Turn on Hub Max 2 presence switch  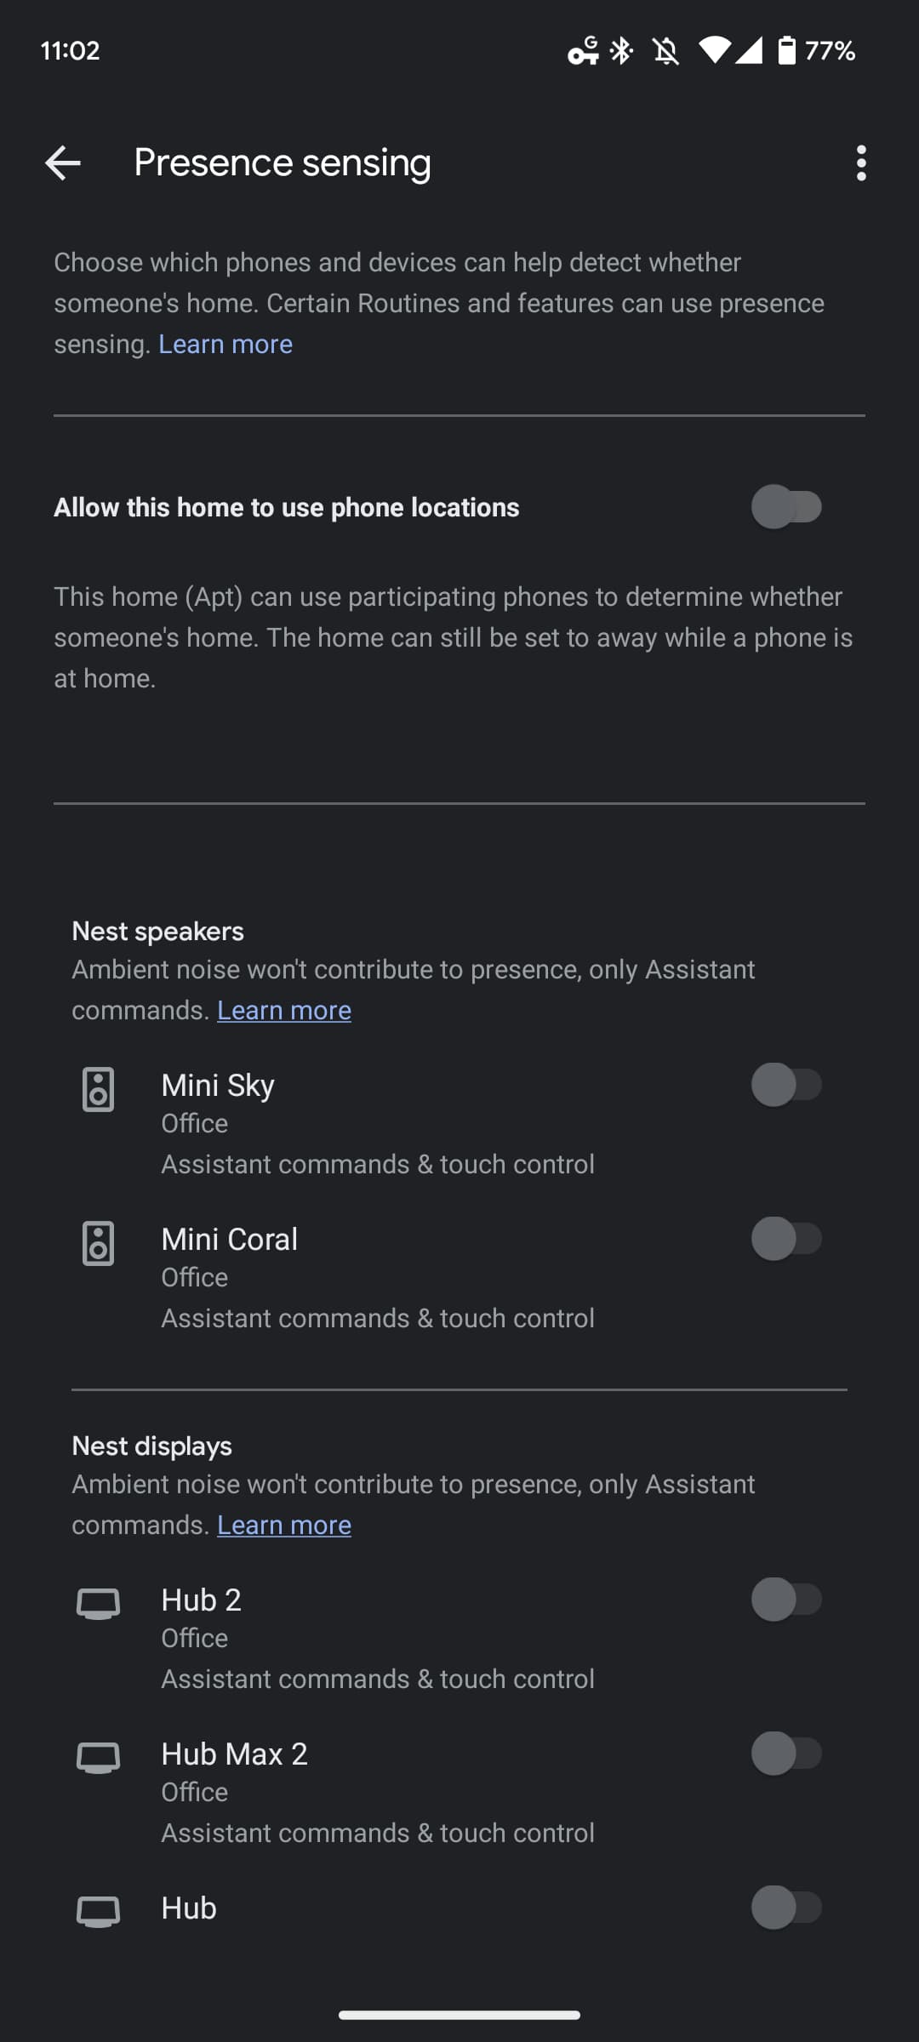(786, 1754)
